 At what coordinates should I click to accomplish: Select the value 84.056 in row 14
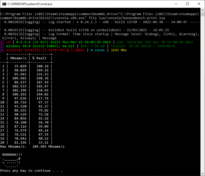[x=20, y=119]
